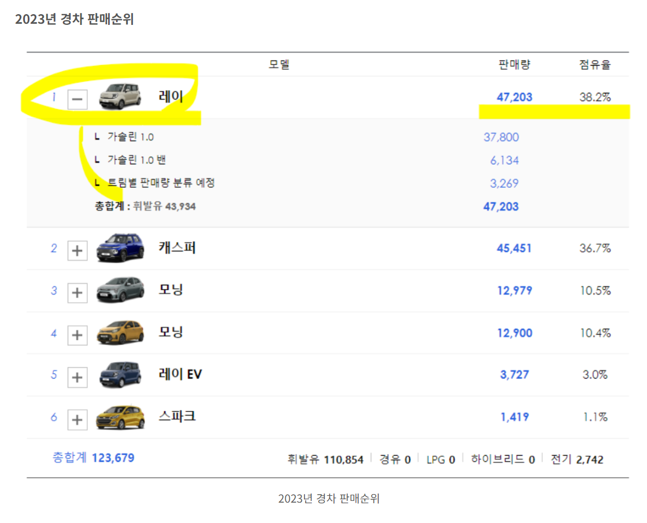
Task: Click the 총합계 123,679 grand total
Action: coord(93,458)
